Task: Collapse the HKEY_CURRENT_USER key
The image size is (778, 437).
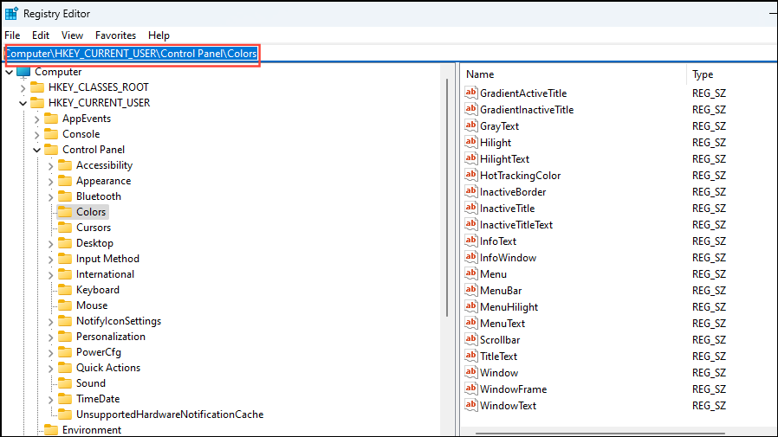Action: click(x=23, y=103)
